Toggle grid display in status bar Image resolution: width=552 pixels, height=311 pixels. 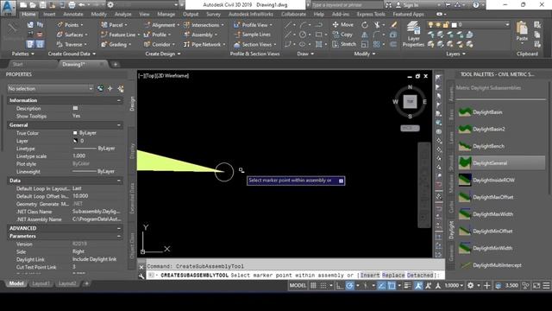pyautogui.click(x=313, y=285)
